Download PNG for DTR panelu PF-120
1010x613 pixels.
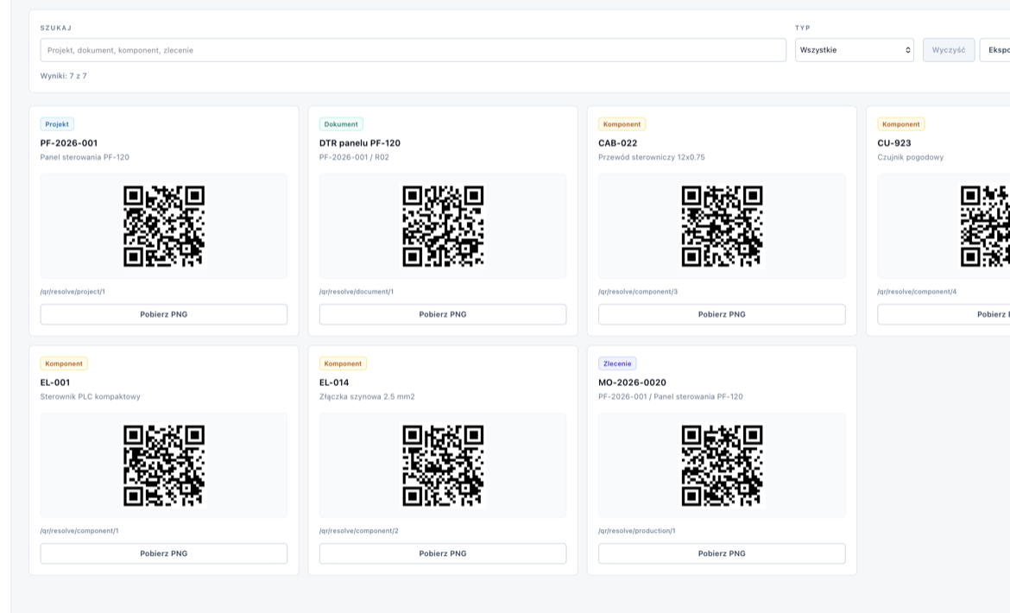pyautogui.click(x=443, y=314)
